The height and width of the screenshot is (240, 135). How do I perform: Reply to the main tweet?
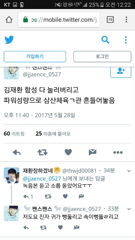click(x=17, y=152)
